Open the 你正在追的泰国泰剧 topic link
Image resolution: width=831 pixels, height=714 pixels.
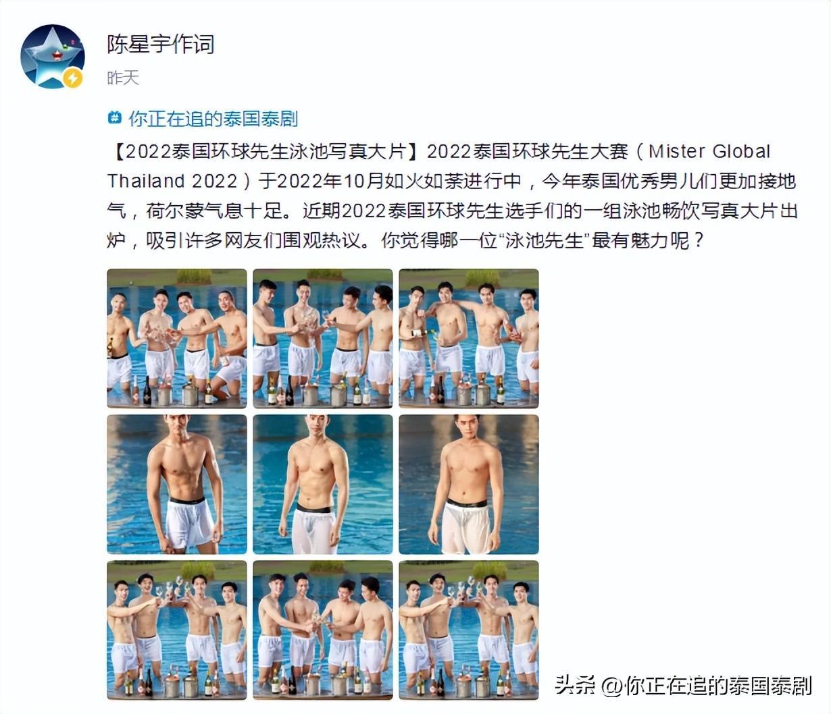[213, 119]
